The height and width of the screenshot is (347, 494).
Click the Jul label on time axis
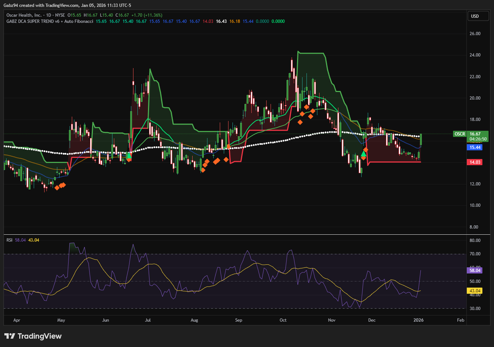[x=148, y=319]
